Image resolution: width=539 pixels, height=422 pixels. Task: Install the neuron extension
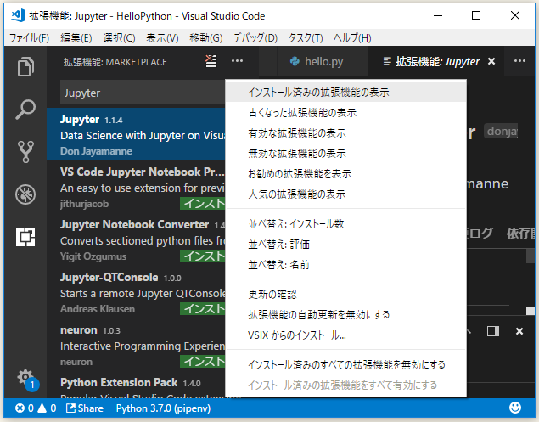tap(203, 362)
